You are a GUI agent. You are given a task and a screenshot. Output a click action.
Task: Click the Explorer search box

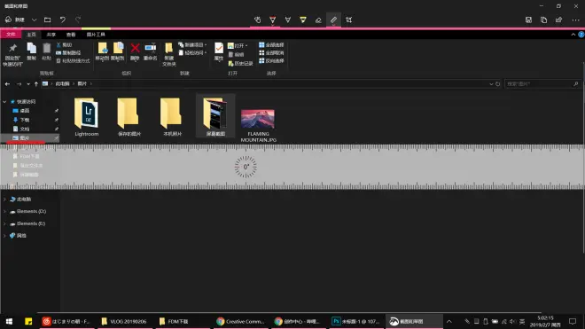(x=542, y=84)
